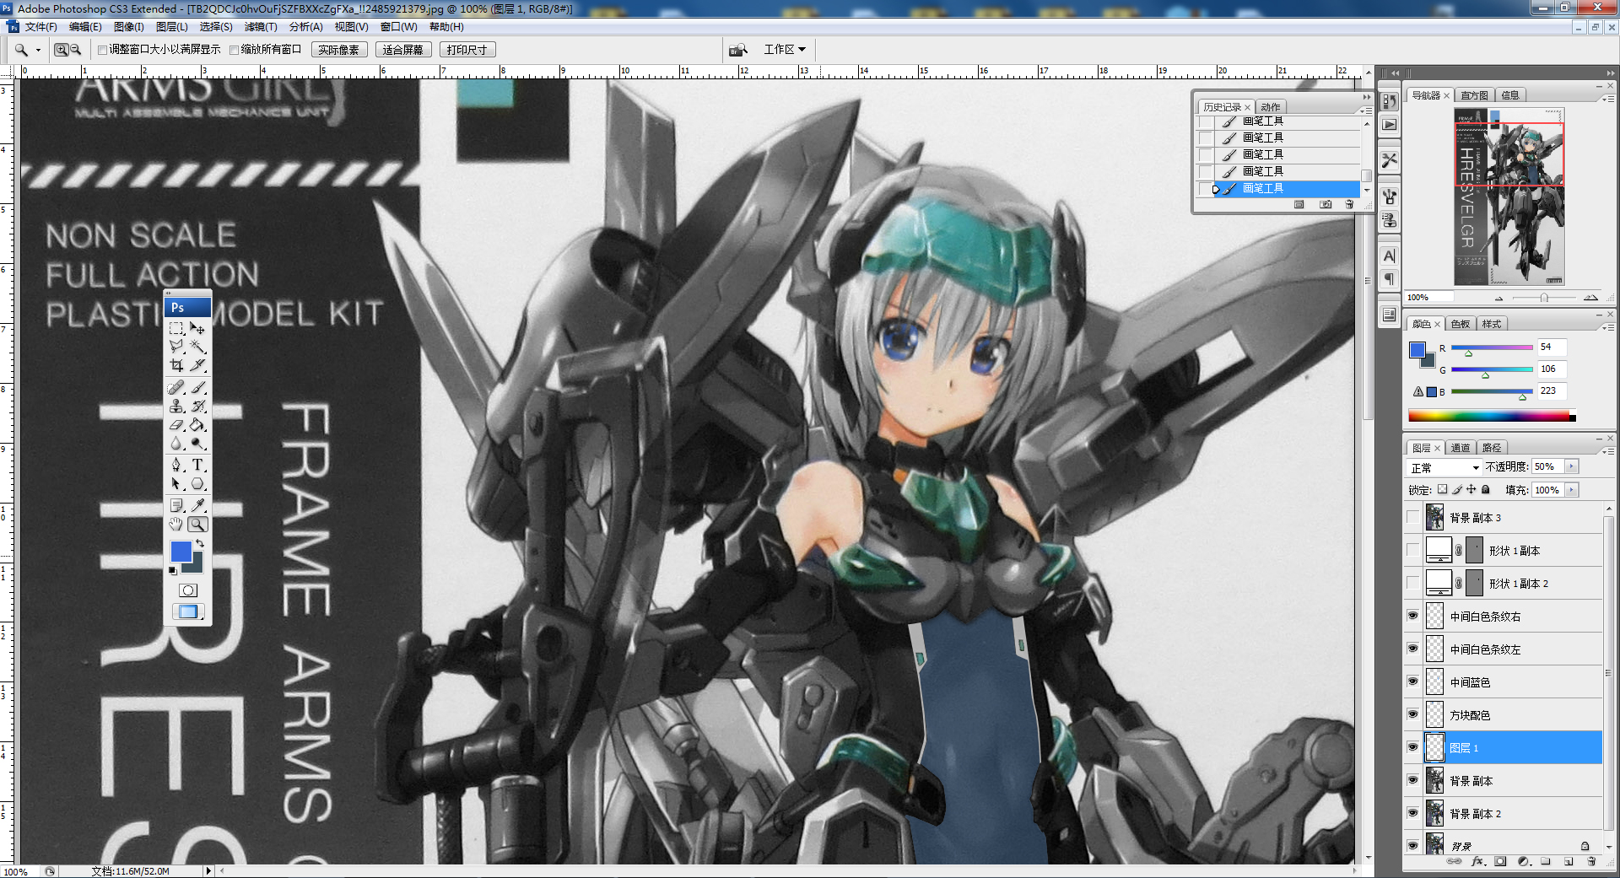Viewport: 1620px width, 878px height.
Task: Show the 背景 副本 3 layer
Action: tap(1412, 517)
